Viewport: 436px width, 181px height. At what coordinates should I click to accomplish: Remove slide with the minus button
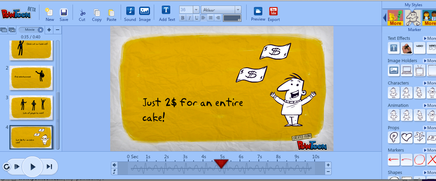[x=58, y=30]
